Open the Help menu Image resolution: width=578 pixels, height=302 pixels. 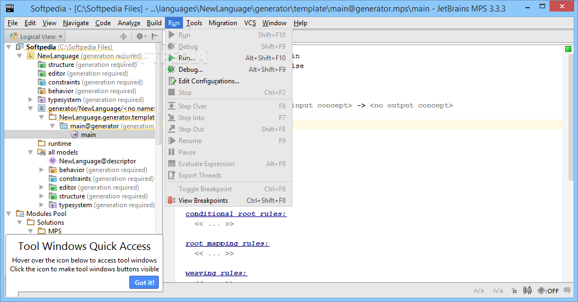point(300,23)
